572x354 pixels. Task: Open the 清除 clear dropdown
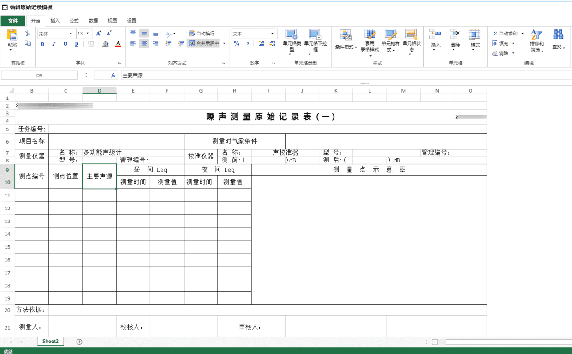(503, 53)
